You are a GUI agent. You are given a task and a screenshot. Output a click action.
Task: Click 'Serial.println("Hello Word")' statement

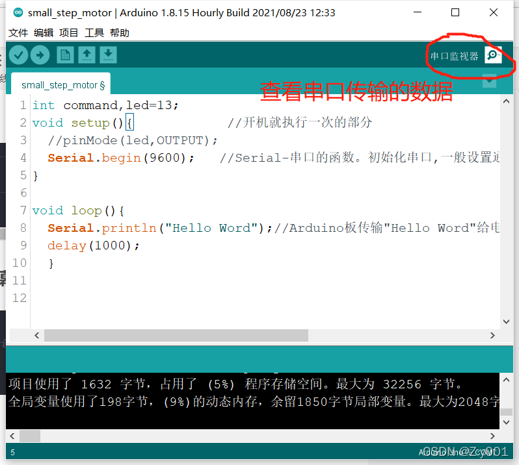(160, 228)
